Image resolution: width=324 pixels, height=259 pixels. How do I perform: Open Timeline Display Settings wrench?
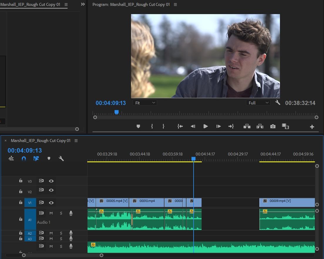(x=61, y=158)
